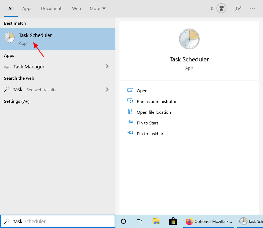
Task: Click the Pin to taskbar pin icon
Action: (130, 133)
